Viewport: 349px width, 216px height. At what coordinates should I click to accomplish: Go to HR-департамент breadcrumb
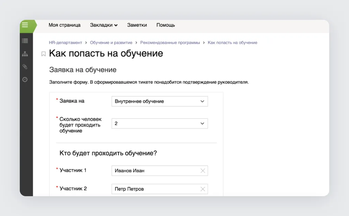pos(65,43)
